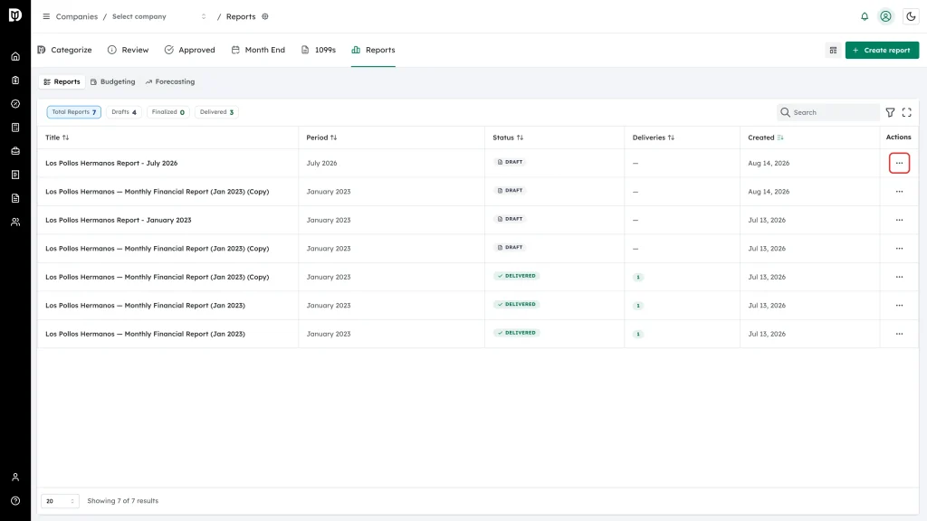Open the help question mark icon
This screenshot has height=521, width=927.
pos(15,501)
